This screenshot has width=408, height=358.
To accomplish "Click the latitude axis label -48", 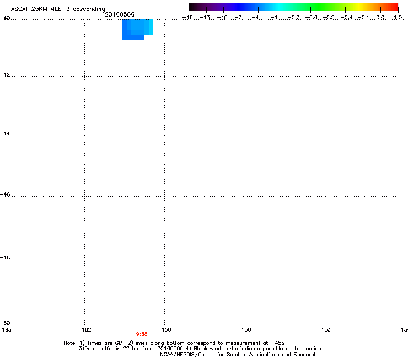I will (5, 258).
